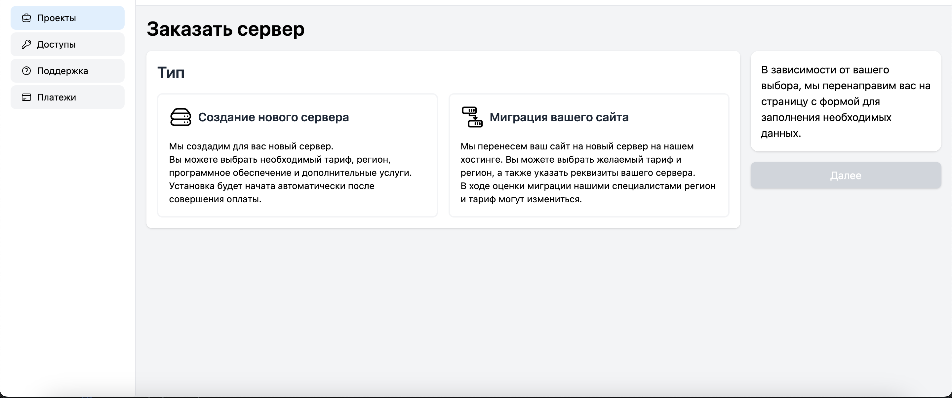
Task: Click the question mark icon beside Поддержка
Action: tap(26, 71)
